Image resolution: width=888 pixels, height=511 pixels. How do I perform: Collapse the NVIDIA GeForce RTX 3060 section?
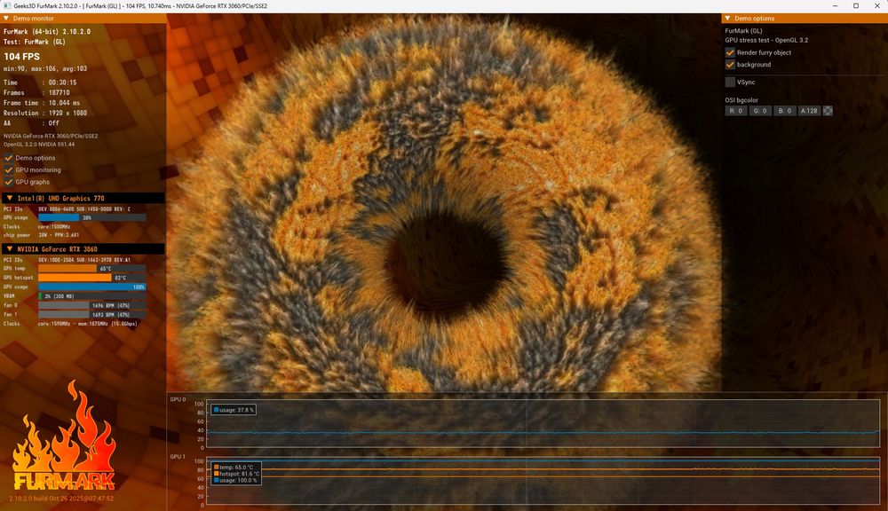point(10,249)
